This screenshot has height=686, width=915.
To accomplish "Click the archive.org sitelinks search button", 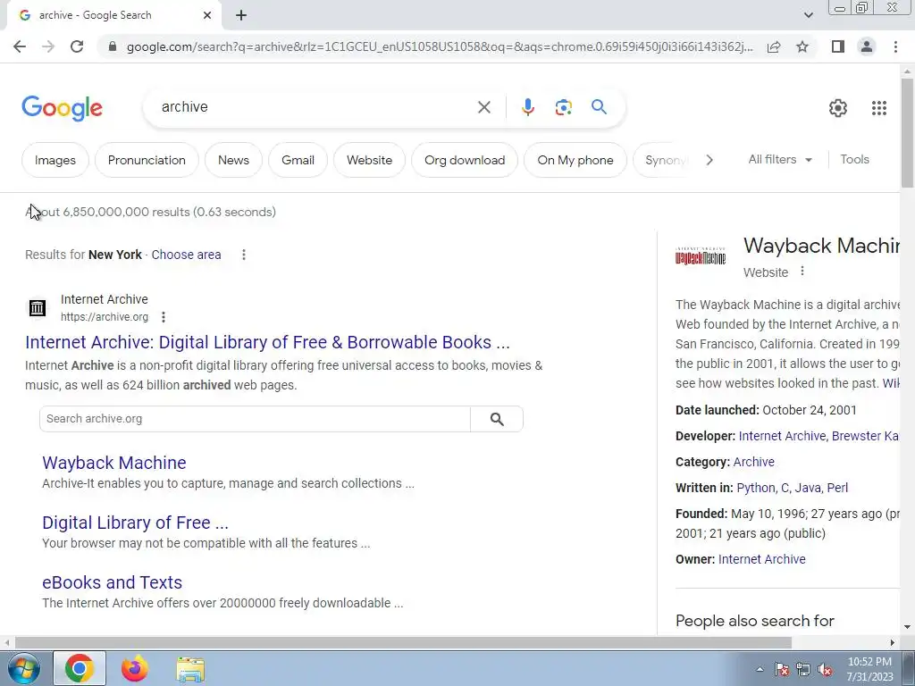I will [x=497, y=419].
